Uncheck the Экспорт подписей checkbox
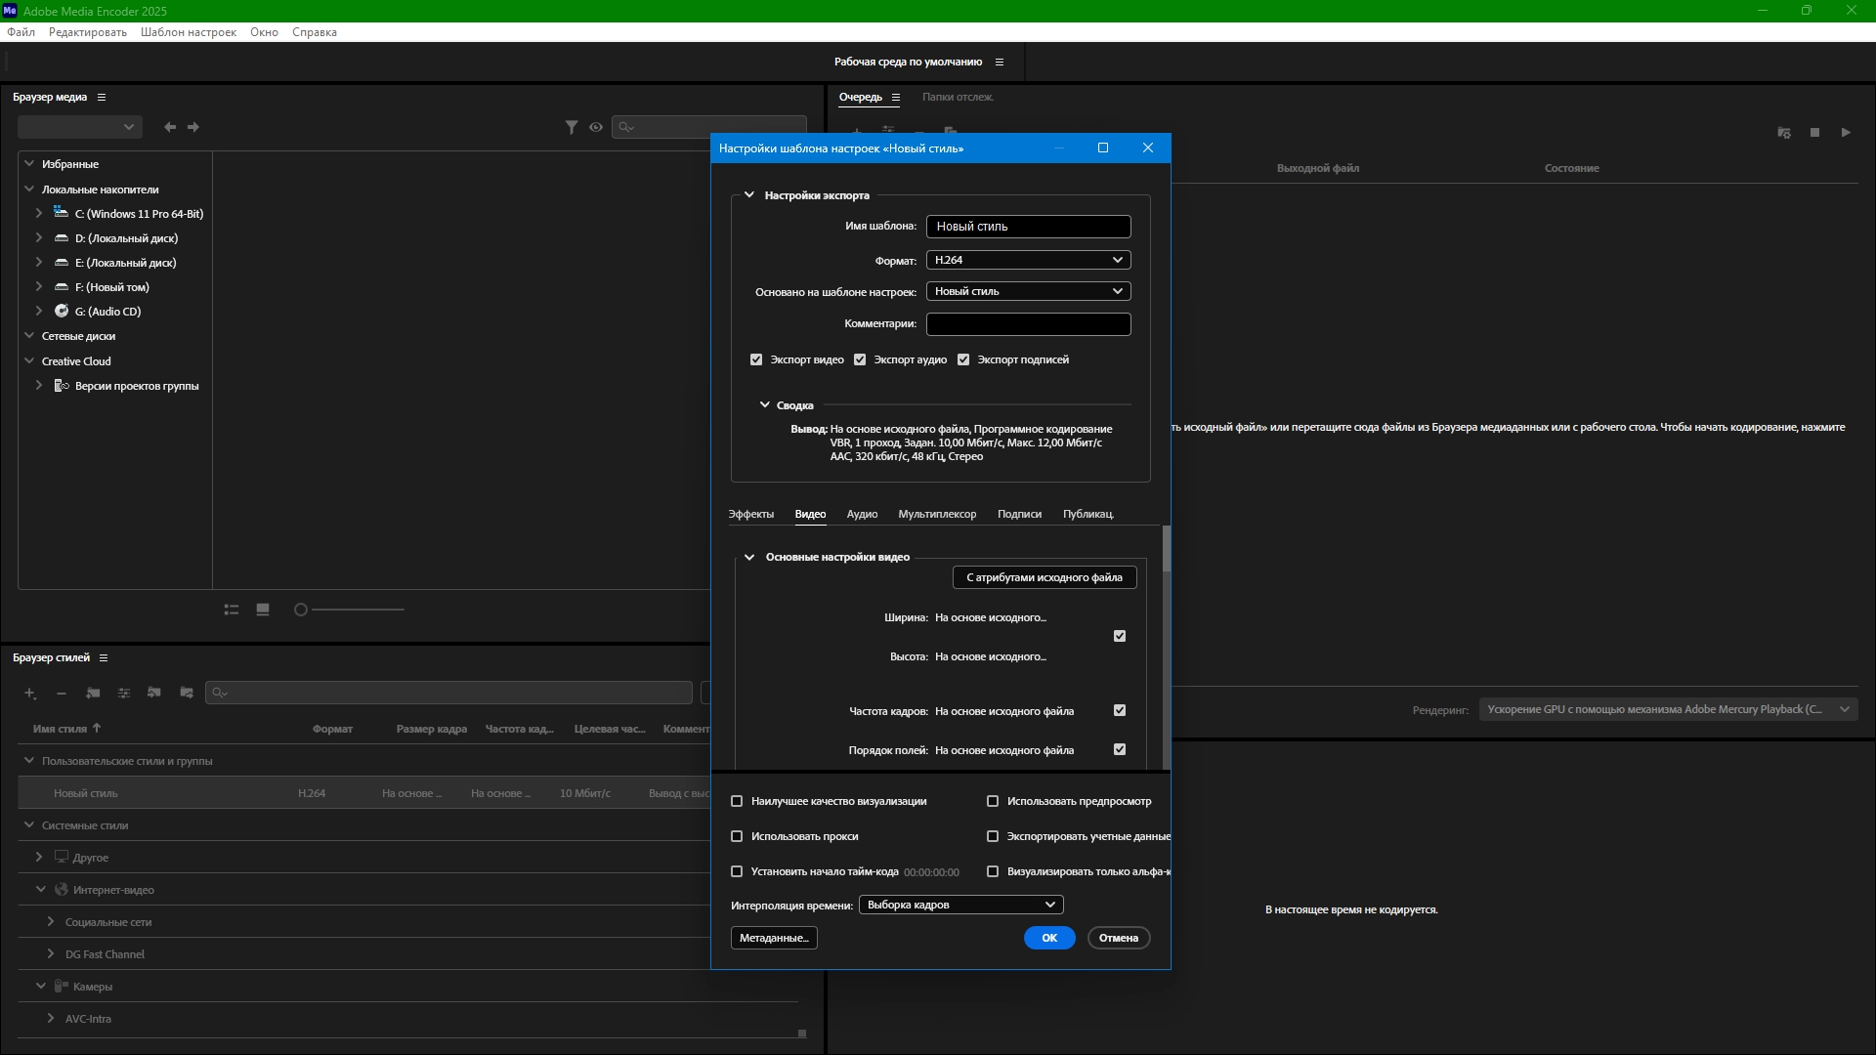The height and width of the screenshot is (1055, 1876). (x=963, y=359)
